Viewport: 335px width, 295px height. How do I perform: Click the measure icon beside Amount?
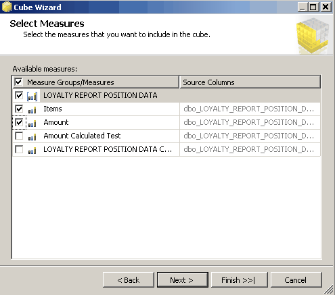[x=32, y=124]
